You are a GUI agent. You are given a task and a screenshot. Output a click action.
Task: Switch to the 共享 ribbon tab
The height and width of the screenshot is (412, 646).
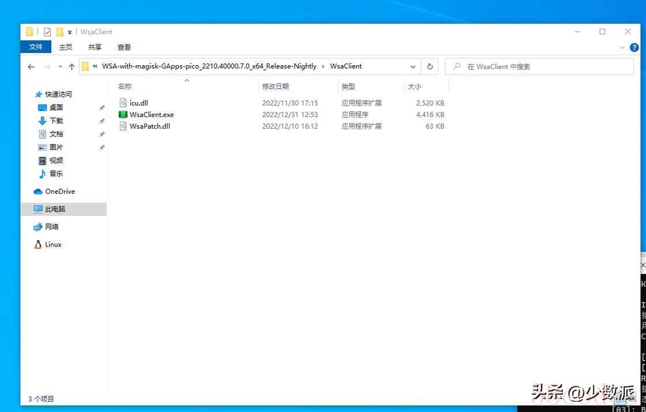[x=95, y=47]
